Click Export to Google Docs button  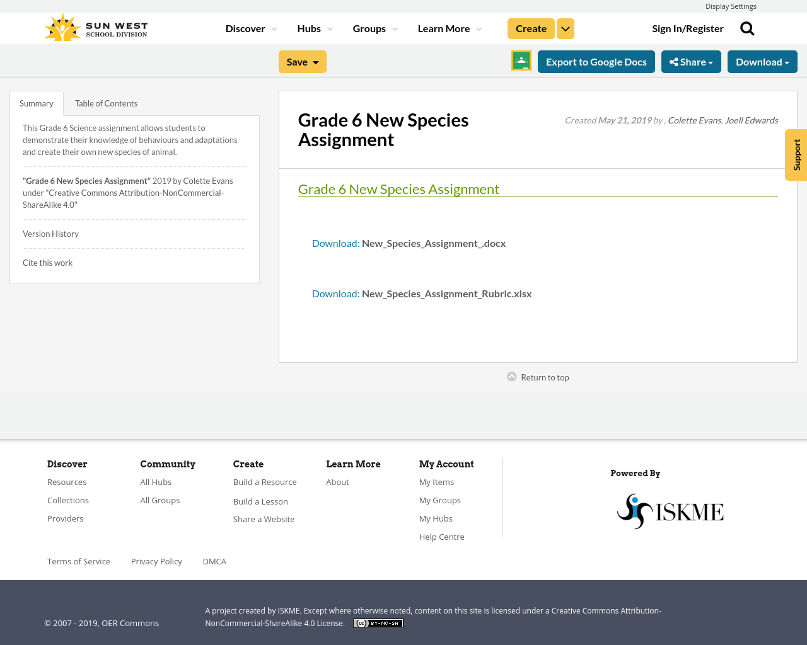click(596, 62)
